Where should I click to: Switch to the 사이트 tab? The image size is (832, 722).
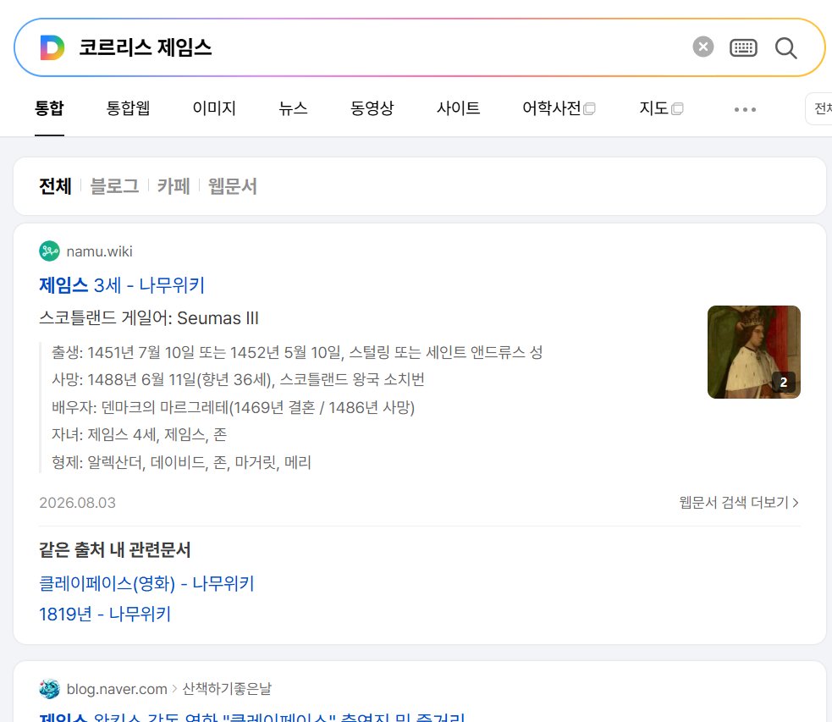coord(458,108)
